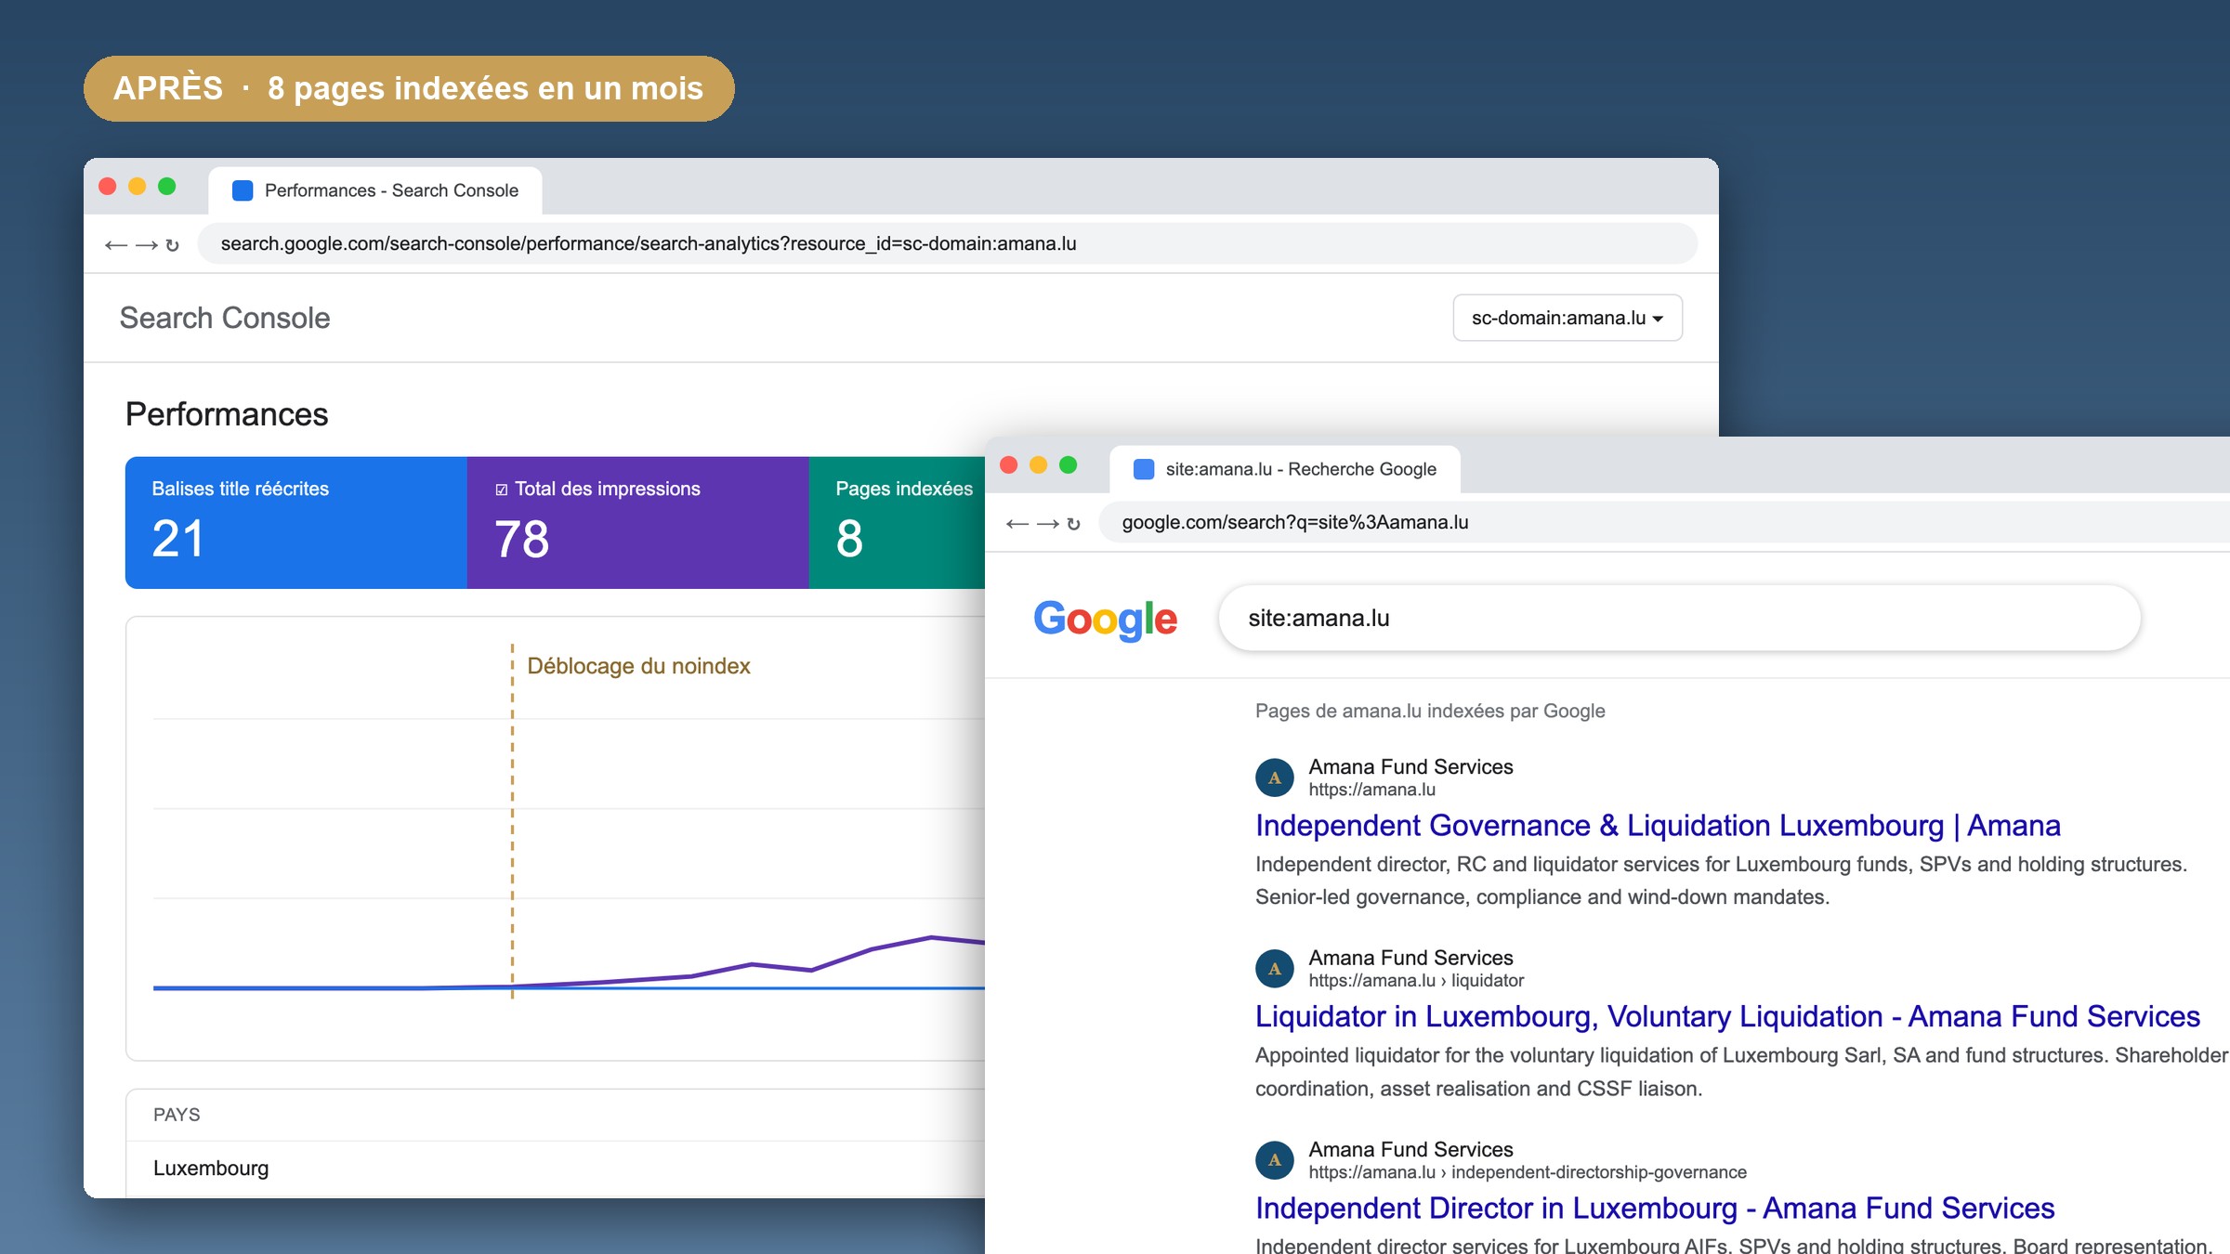This screenshot has width=2230, height=1254.
Task: Open the sc-domain:amana.lu property dropdown
Action: coord(1568,318)
